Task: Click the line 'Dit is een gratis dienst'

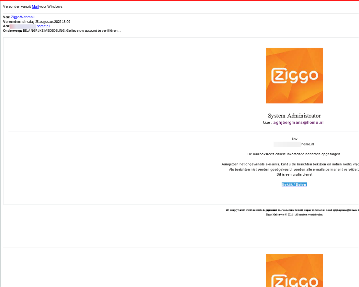Action: coord(294,174)
